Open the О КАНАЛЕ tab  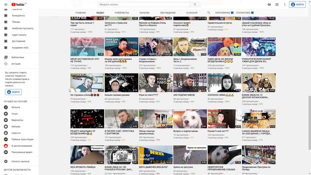coord(192,13)
